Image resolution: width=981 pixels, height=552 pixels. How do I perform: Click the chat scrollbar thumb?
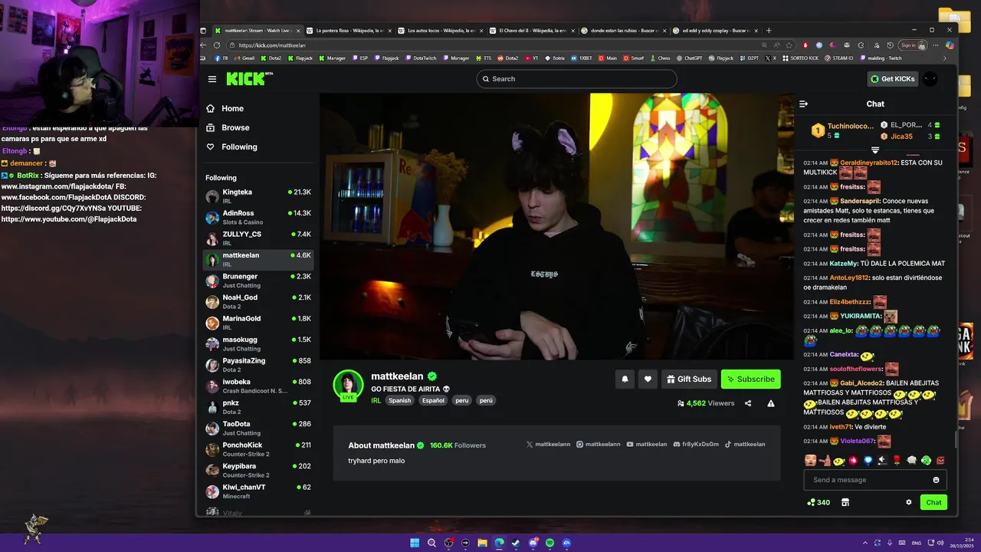[x=955, y=439]
